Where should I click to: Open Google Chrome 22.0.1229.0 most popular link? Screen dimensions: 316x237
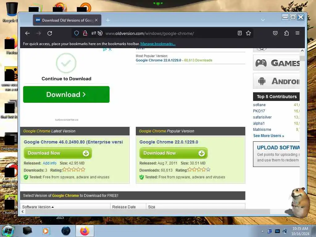point(158,60)
